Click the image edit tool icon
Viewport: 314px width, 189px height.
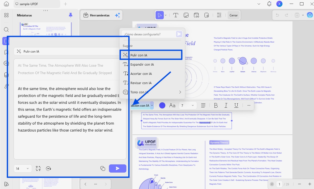click(x=186, y=15)
